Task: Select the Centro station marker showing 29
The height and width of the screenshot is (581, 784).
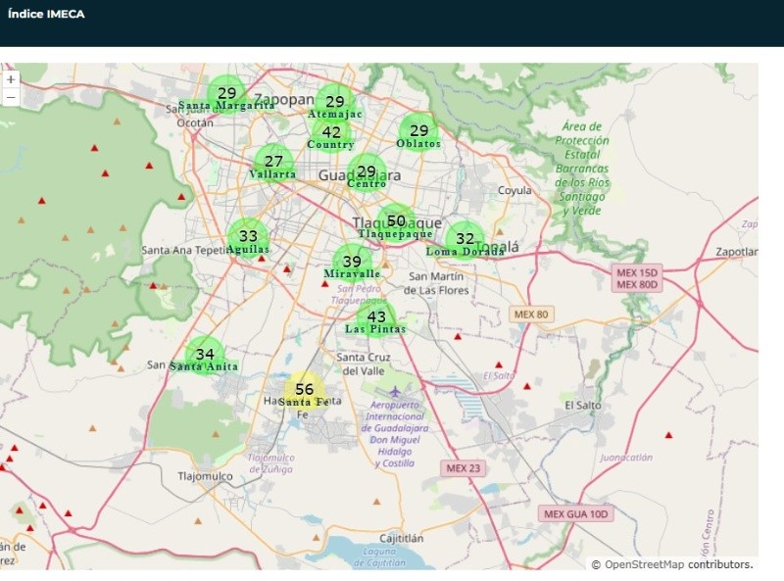Action: (367, 171)
